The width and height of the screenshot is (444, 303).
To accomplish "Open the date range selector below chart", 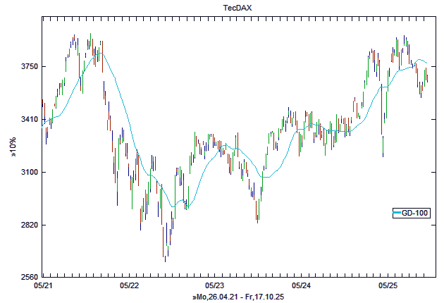I will coord(238,297).
